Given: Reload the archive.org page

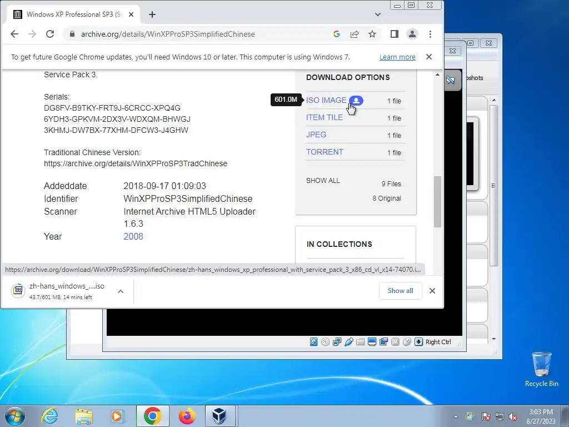Looking at the screenshot, I should [50, 34].
